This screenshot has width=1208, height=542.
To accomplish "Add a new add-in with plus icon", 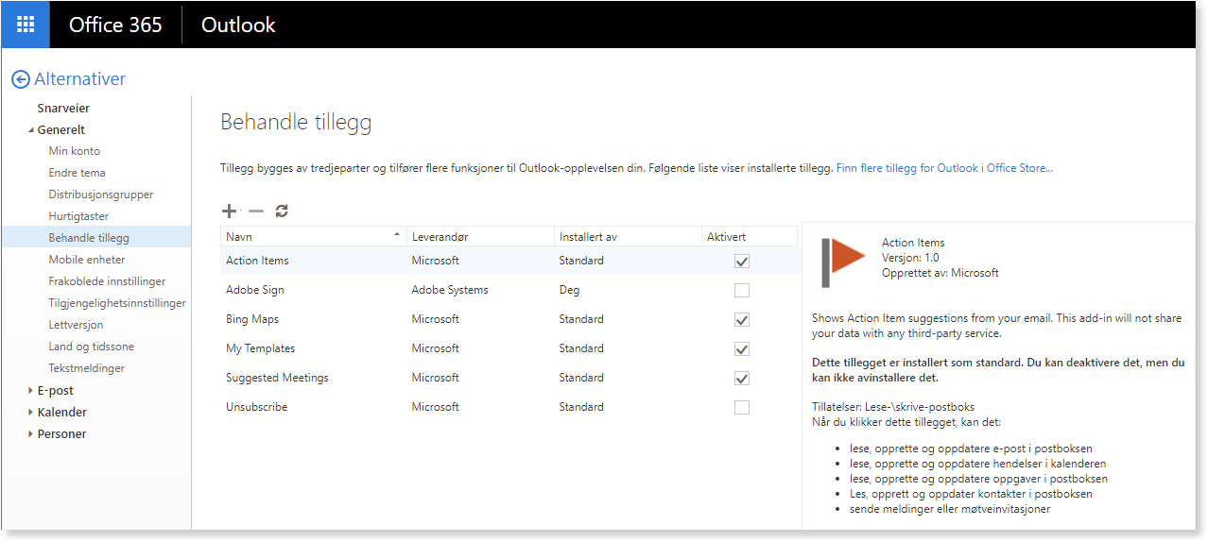I will click(x=229, y=212).
